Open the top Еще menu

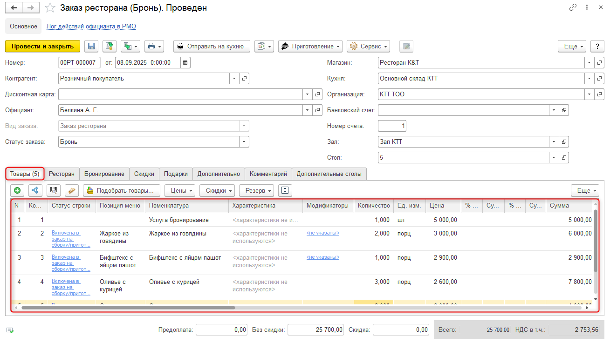[x=572, y=46]
